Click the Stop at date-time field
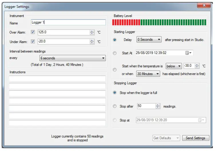Viewport: 216px width, 151px height. tap(171, 120)
